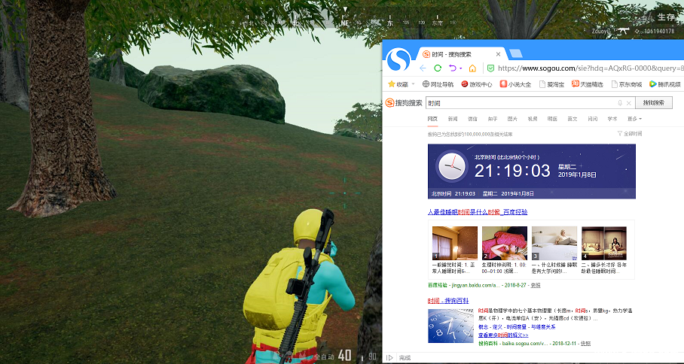The image size is (684, 364).
Task: Open the clock thumbnail of the 搜狗百科 result
Action: click(x=450, y=326)
